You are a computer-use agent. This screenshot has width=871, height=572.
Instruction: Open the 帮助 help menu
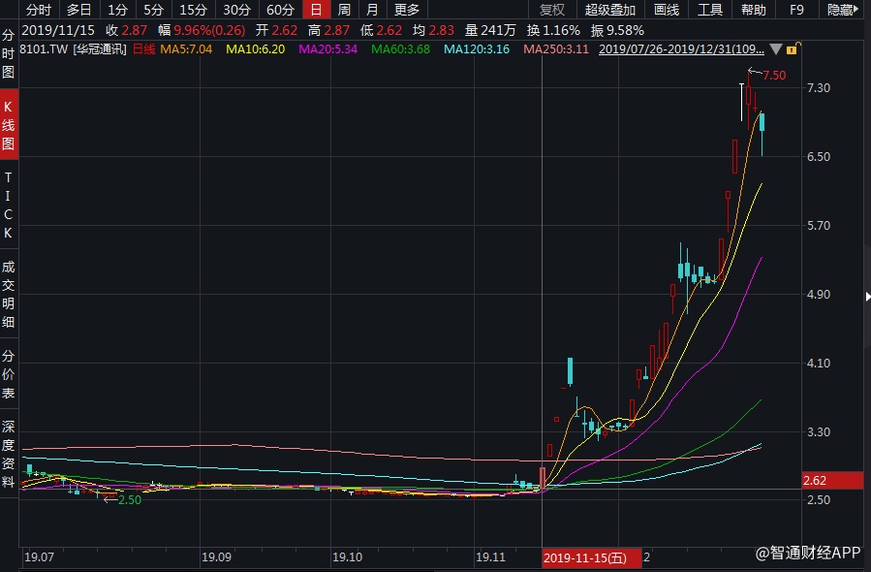coord(753,10)
